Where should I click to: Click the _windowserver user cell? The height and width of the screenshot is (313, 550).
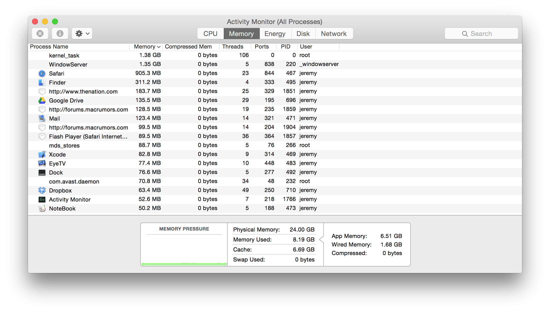point(319,64)
